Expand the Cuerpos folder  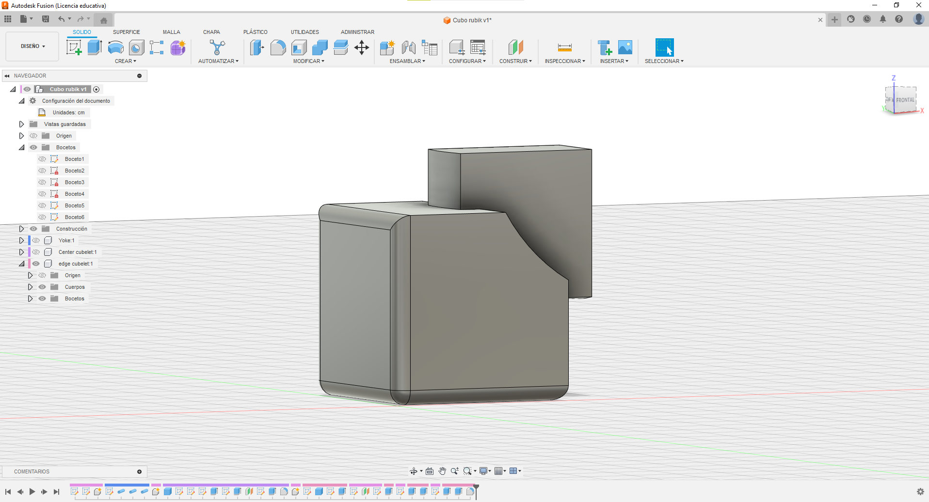coord(30,287)
